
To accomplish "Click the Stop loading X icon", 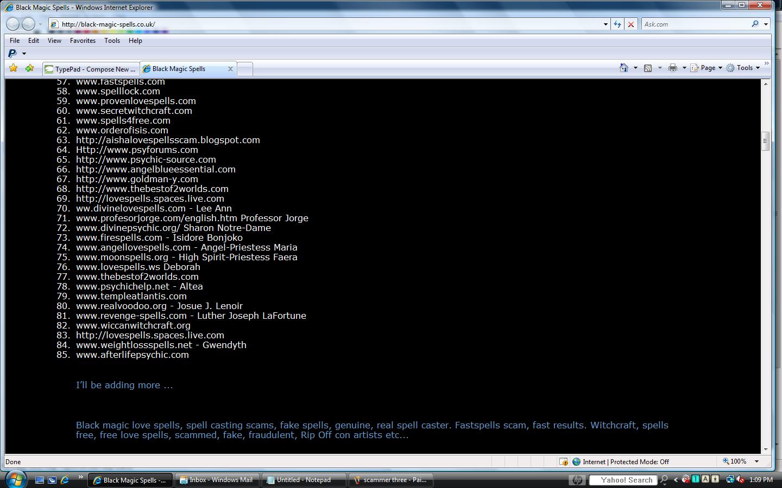I will (630, 24).
